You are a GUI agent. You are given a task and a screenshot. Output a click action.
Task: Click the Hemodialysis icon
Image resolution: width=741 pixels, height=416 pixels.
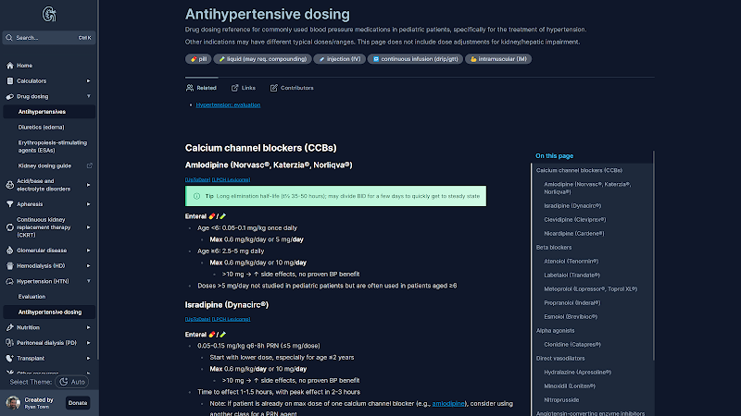(x=10, y=266)
